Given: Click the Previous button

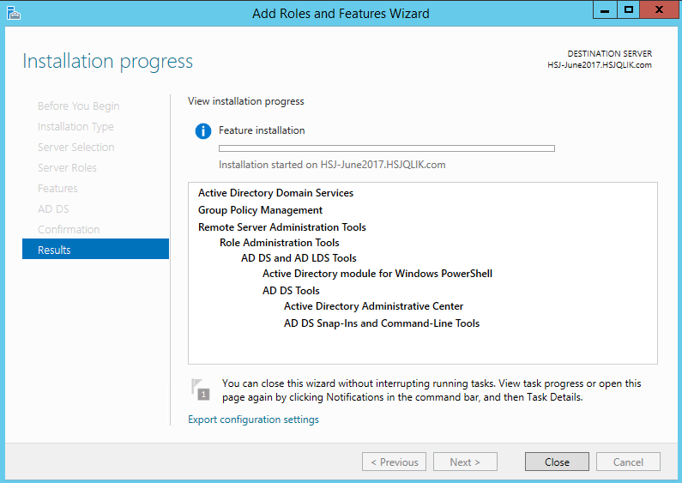Looking at the screenshot, I should click(394, 462).
